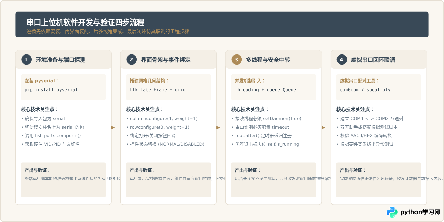Select the bullet columnconfigure(1, weight=1)
The height and width of the screenshot is (222, 444).
pos(162,119)
